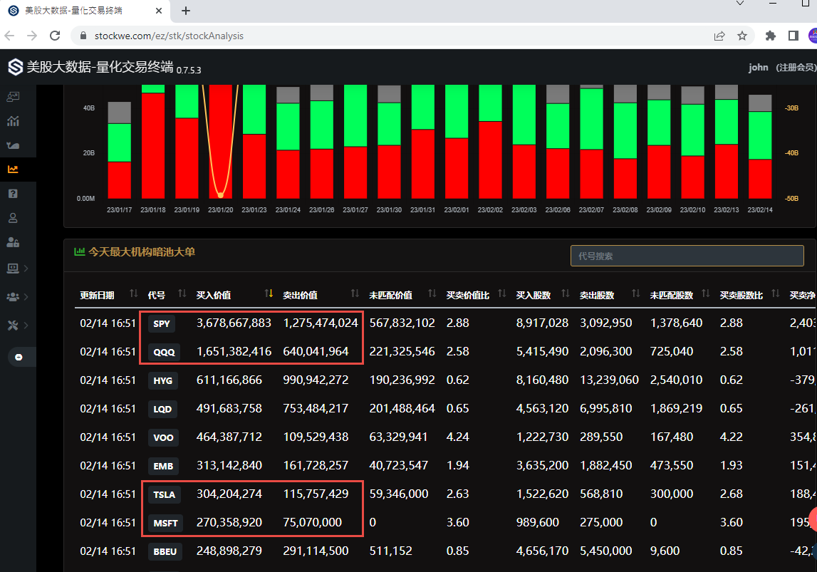The height and width of the screenshot is (572, 817).
Task: Click the 今天最大机构暗池大单 heading
Action: [142, 252]
